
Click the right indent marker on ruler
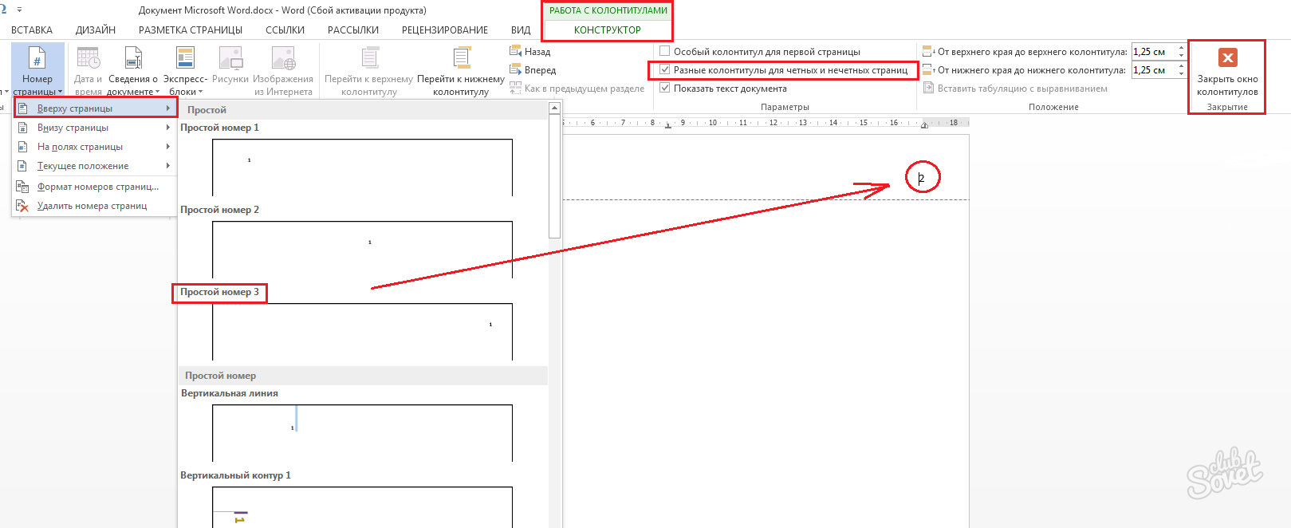tap(924, 125)
